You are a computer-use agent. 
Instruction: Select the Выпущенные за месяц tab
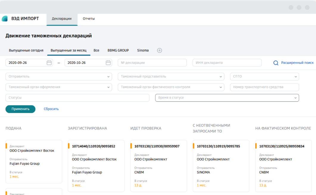click(x=69, y=50)
